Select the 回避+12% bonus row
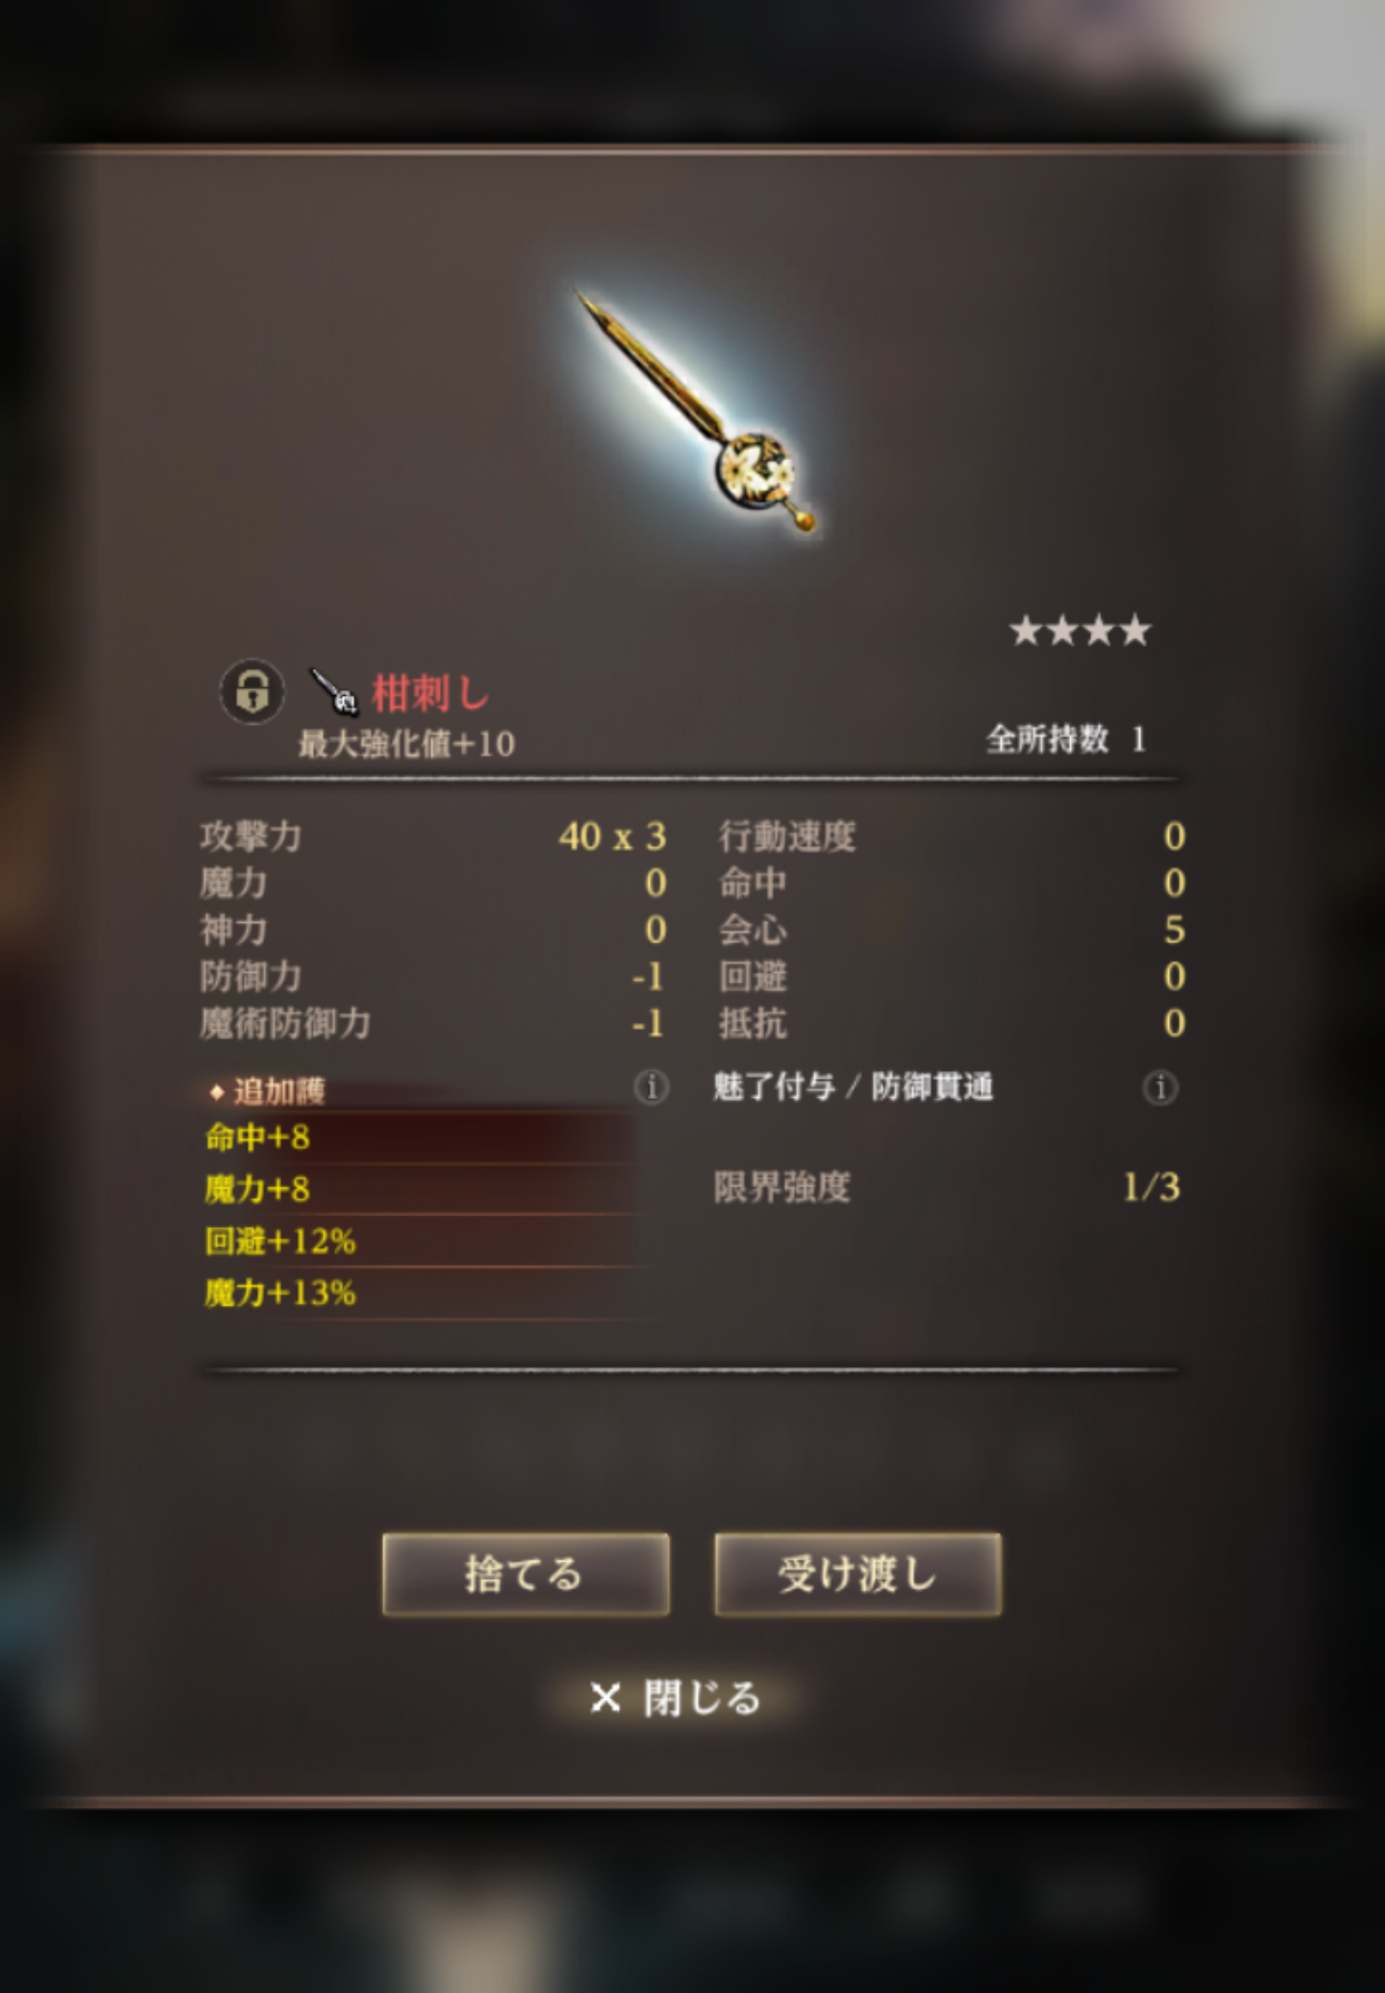Viewport: 1385px width, 1993px height. [421, 1241]
